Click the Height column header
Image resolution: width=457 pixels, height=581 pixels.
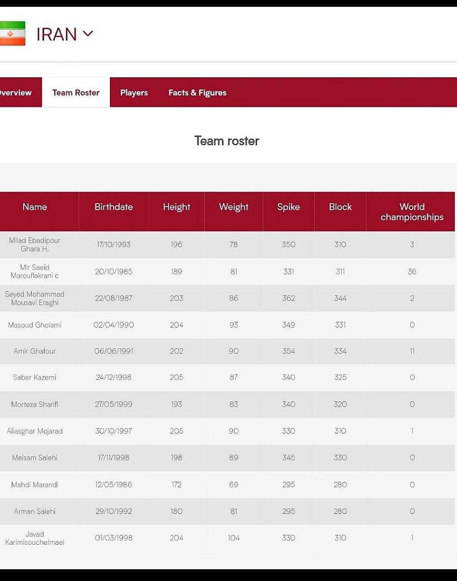[176, 207]
